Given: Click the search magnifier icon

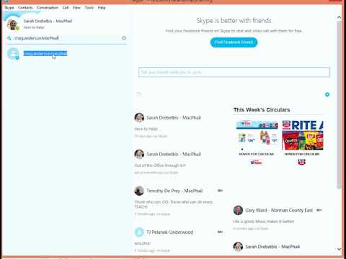Looking at the screenshot, I should point(9,38).
